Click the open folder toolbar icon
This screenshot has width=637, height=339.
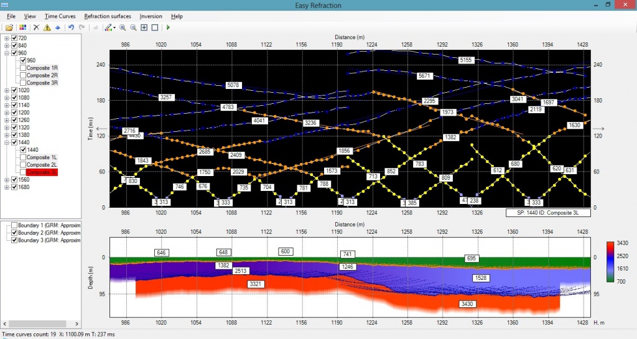coord(9,27)
